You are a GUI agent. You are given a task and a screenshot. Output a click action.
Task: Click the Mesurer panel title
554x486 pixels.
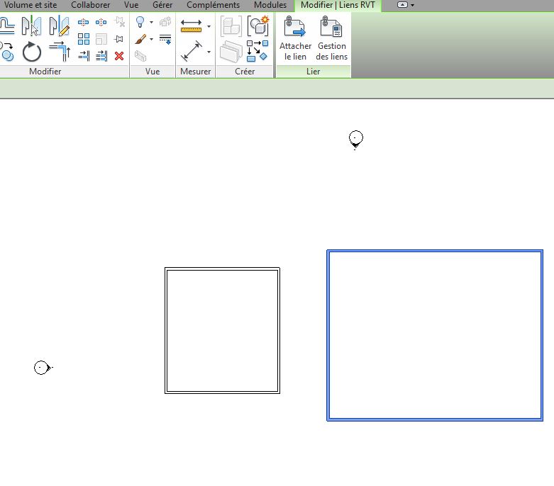tap(195, 72)
